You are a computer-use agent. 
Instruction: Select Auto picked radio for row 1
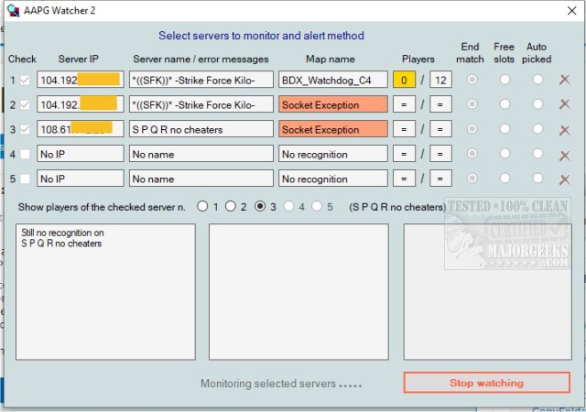[537, 80]
